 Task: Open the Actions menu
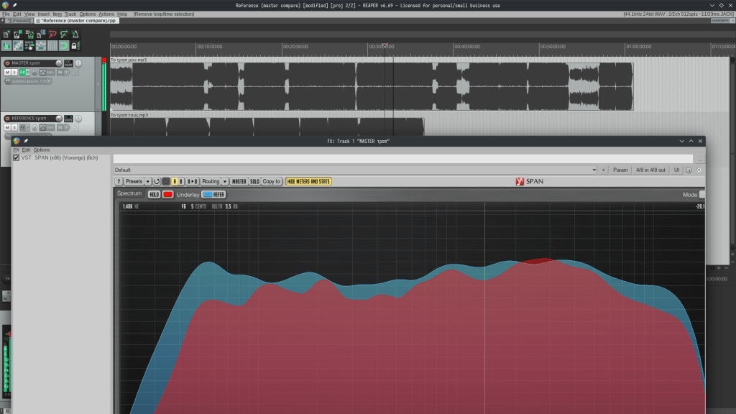[x=106, y=14]
